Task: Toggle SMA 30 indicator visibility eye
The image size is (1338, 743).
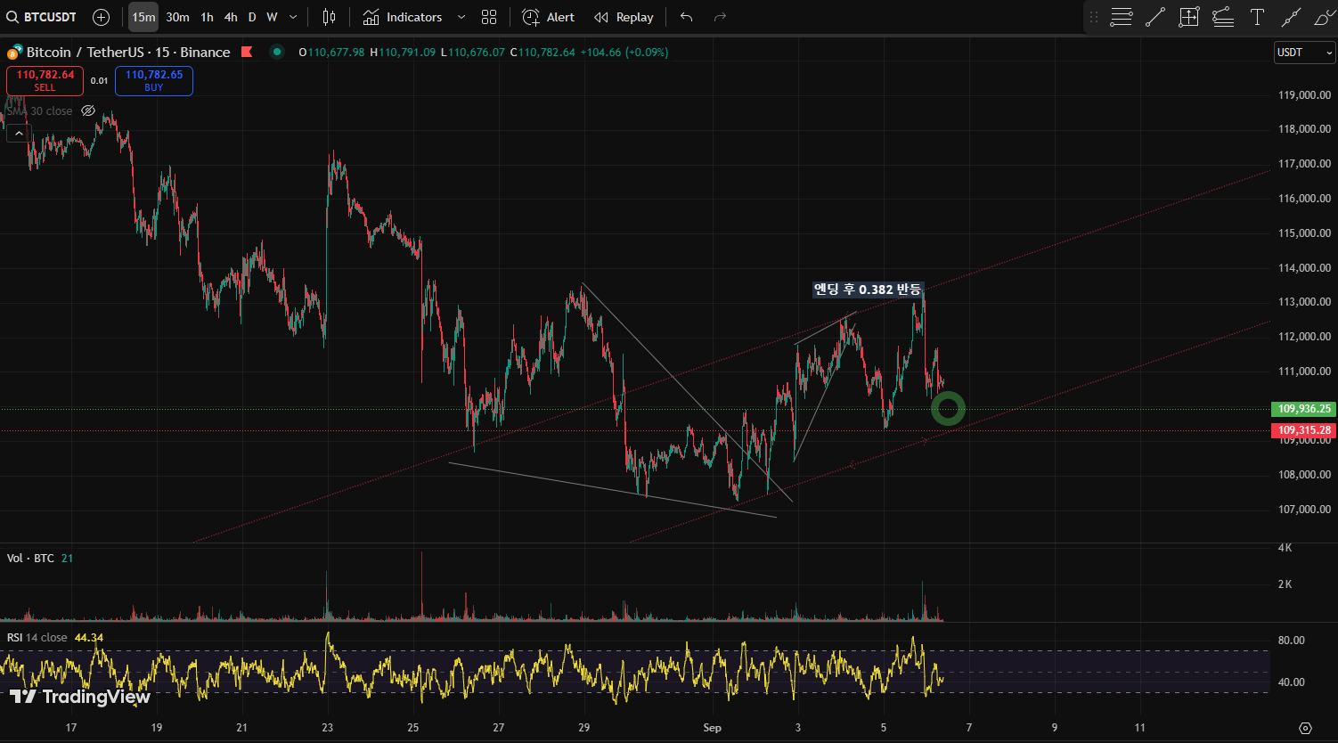Action: 88,111
